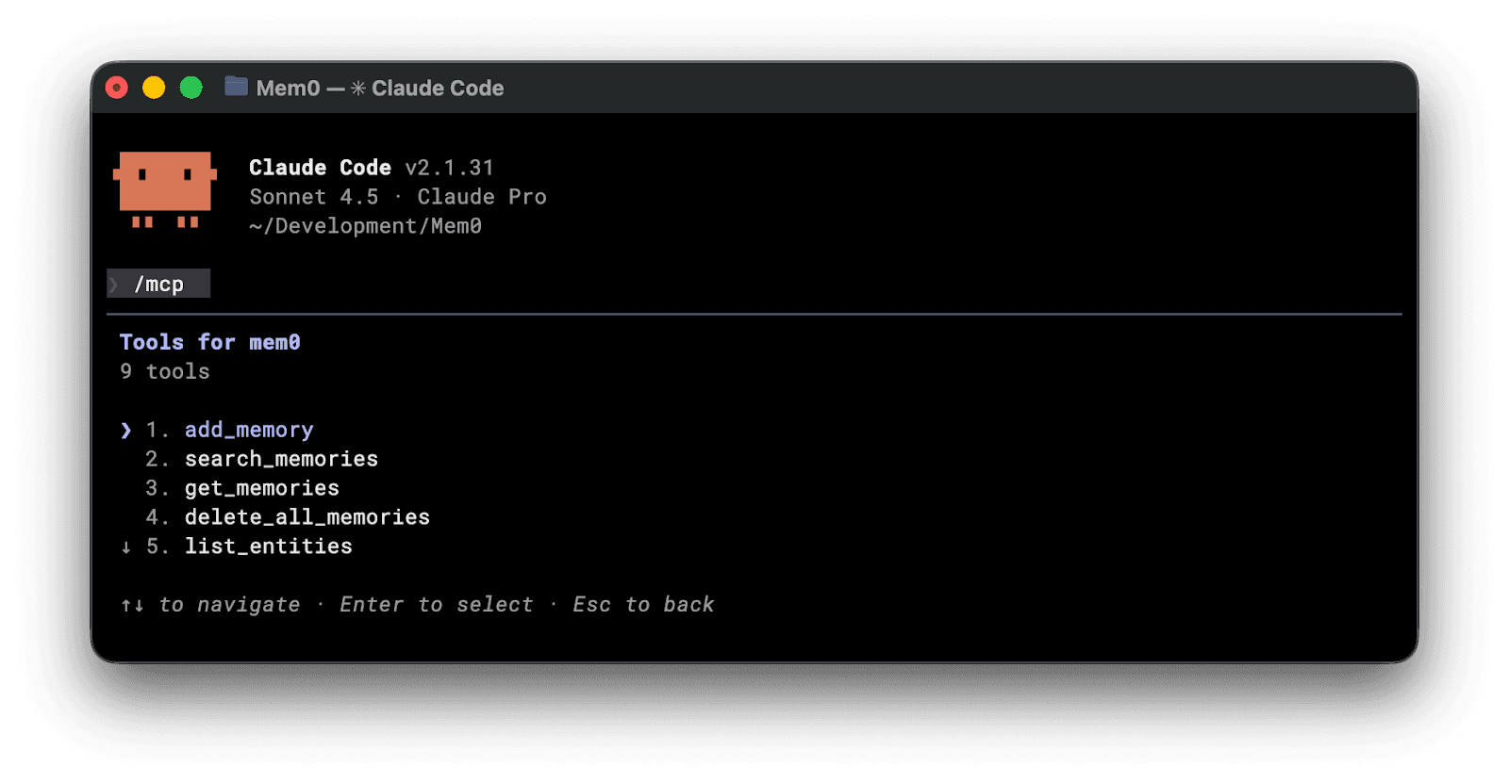Click the Enter to select hint text
The height and width of the screenshot is (783, 1509).
pos(436,604)
